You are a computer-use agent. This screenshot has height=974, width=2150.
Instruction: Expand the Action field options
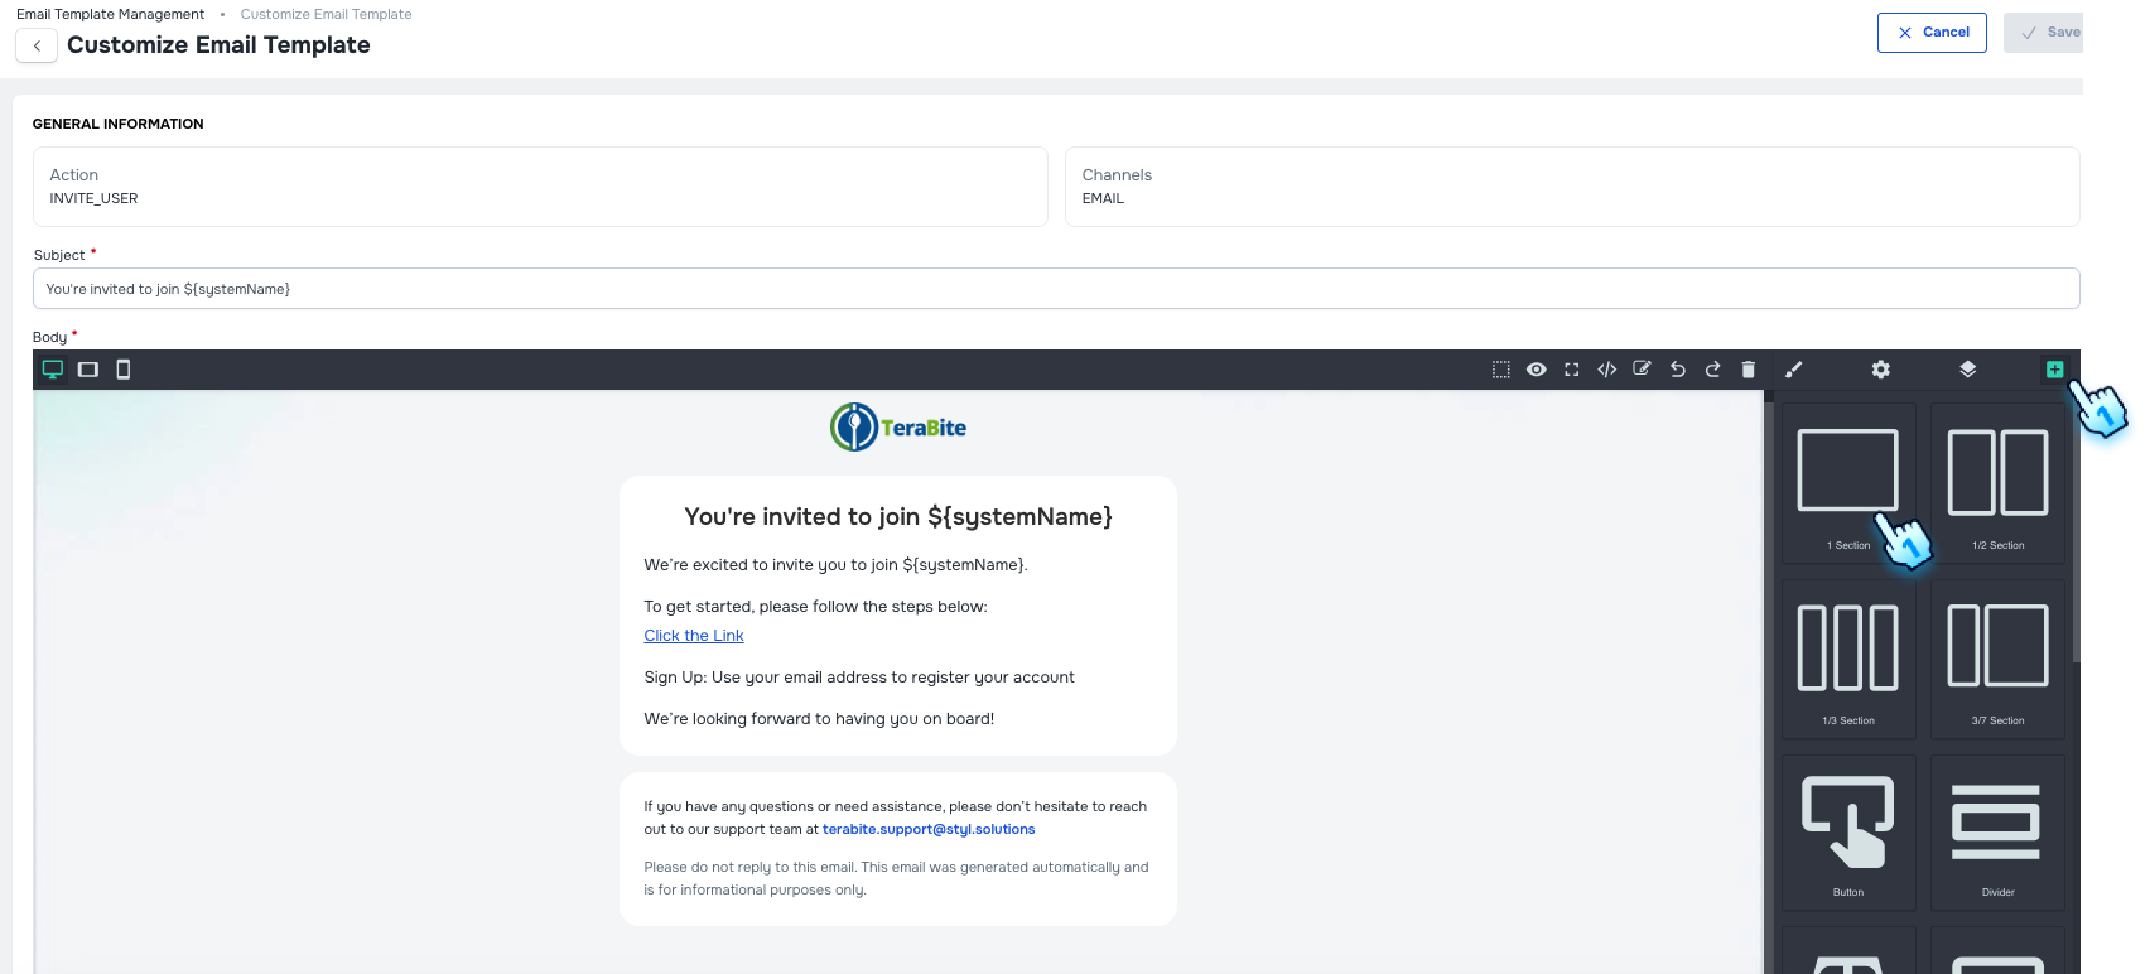tap(540, 186)
